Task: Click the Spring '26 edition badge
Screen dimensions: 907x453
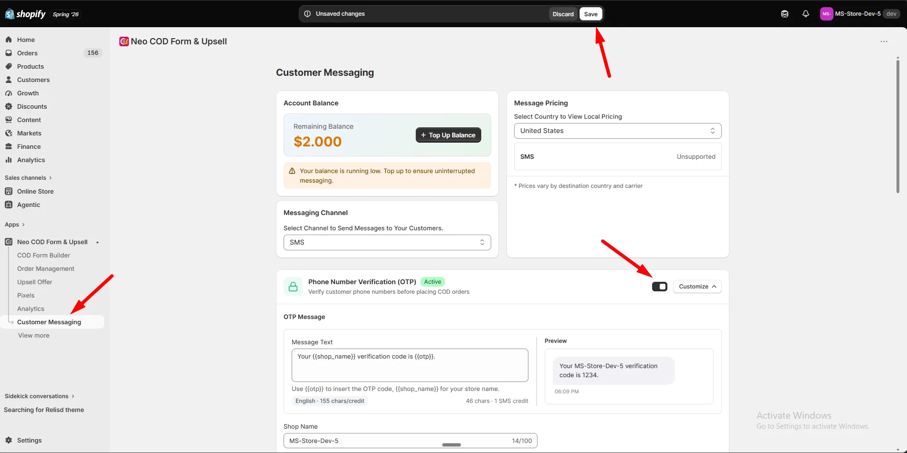Action: [65, 14]
